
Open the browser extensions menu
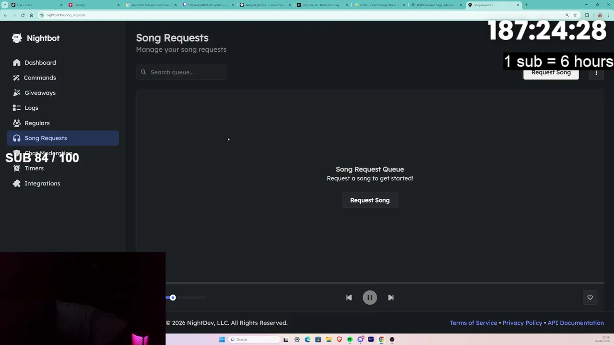587,15
